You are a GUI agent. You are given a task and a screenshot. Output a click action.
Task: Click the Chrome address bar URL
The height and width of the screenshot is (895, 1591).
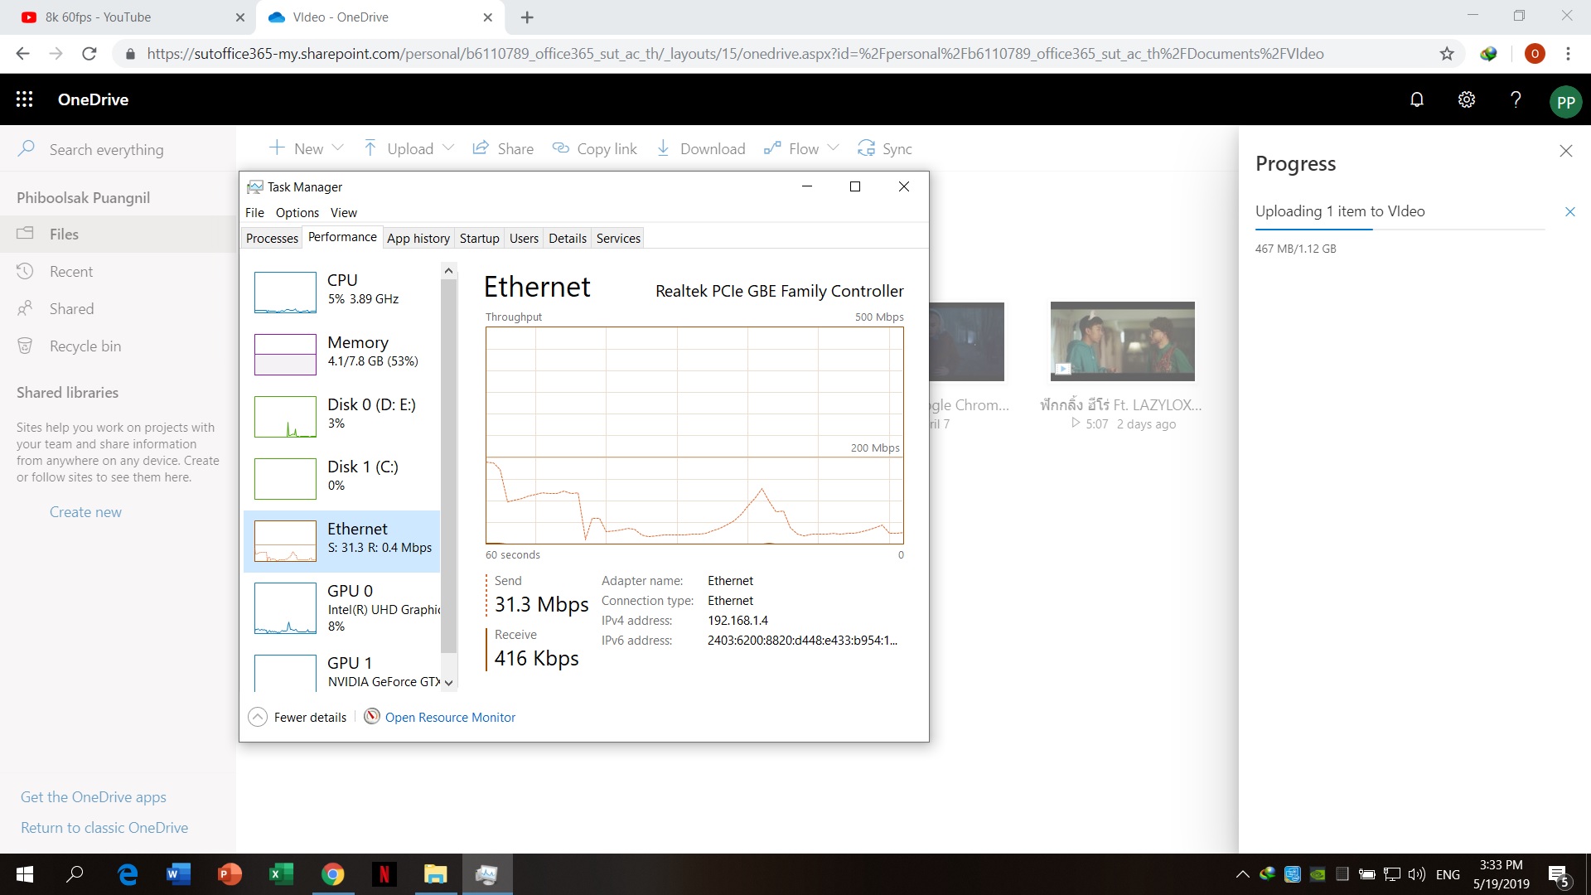tap(735, 54)
